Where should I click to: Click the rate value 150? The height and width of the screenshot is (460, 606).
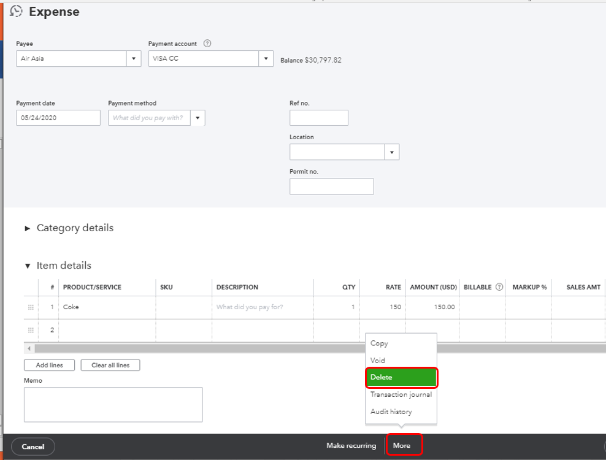395,307
